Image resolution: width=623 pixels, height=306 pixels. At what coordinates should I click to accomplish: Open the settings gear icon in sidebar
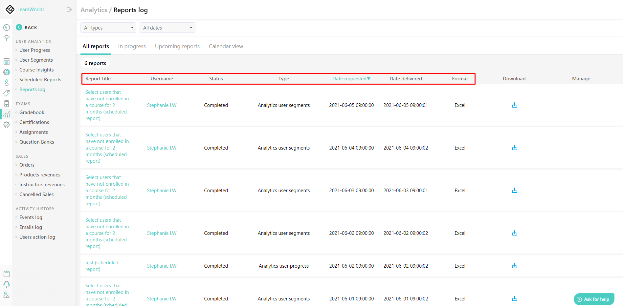coord(6,125)
